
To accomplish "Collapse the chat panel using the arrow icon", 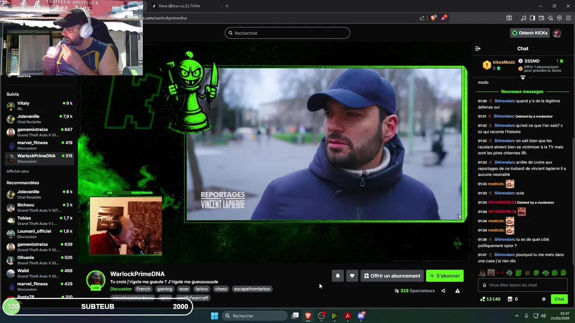I will (x=478, y=48).
